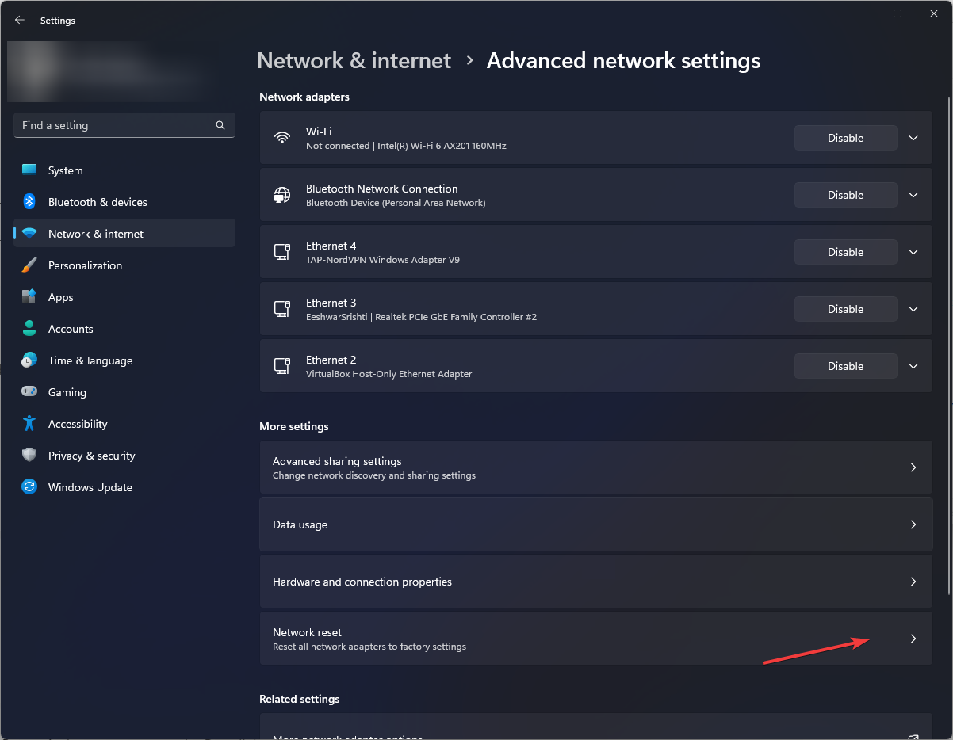Disable the Wi-Fi adapter
Screen dimensions: 953x740
[845, 138]
